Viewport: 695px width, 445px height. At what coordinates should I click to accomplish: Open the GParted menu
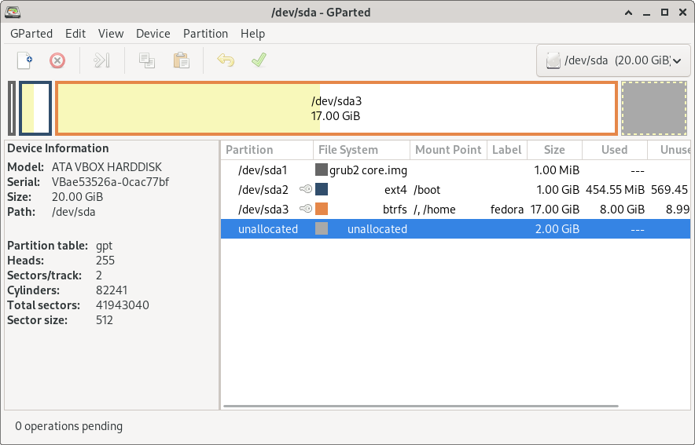tap(31, 34)
